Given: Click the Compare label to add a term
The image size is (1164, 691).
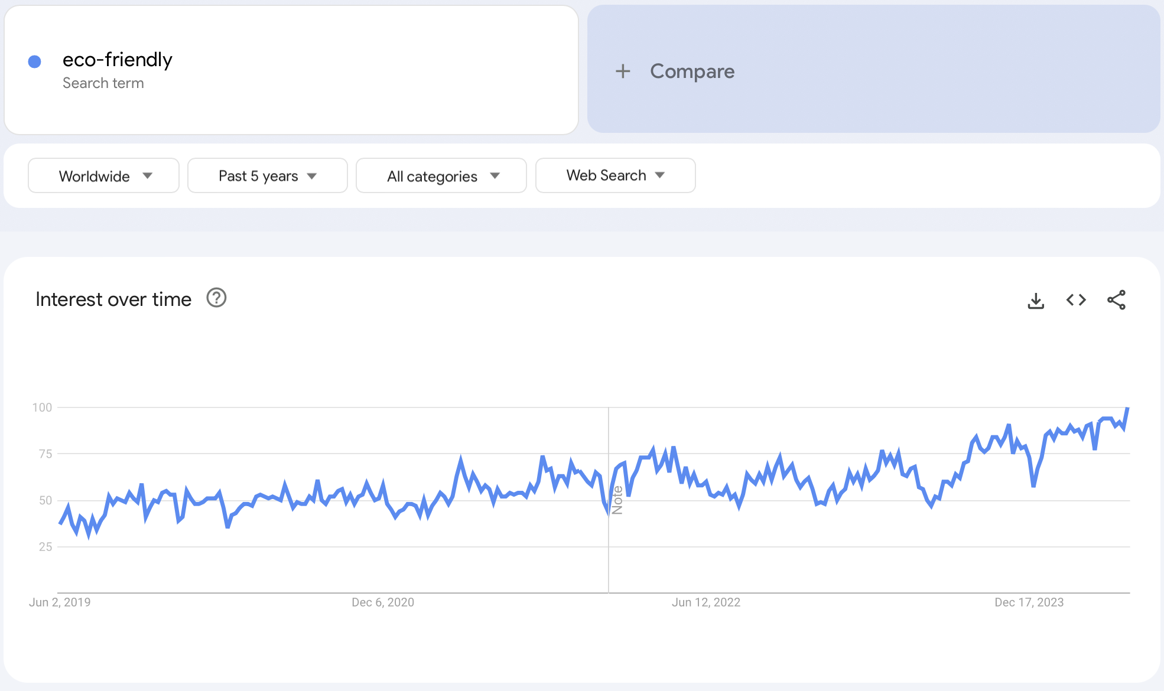Looking at the screenshot, I should (x=692, y=71).
